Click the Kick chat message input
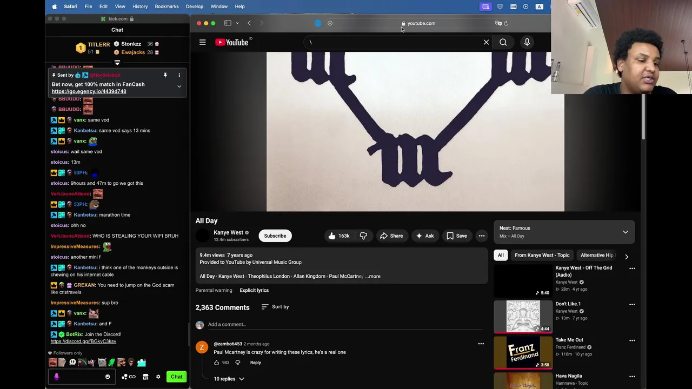Screen dimensions: 692x389 tap(81, 377)
